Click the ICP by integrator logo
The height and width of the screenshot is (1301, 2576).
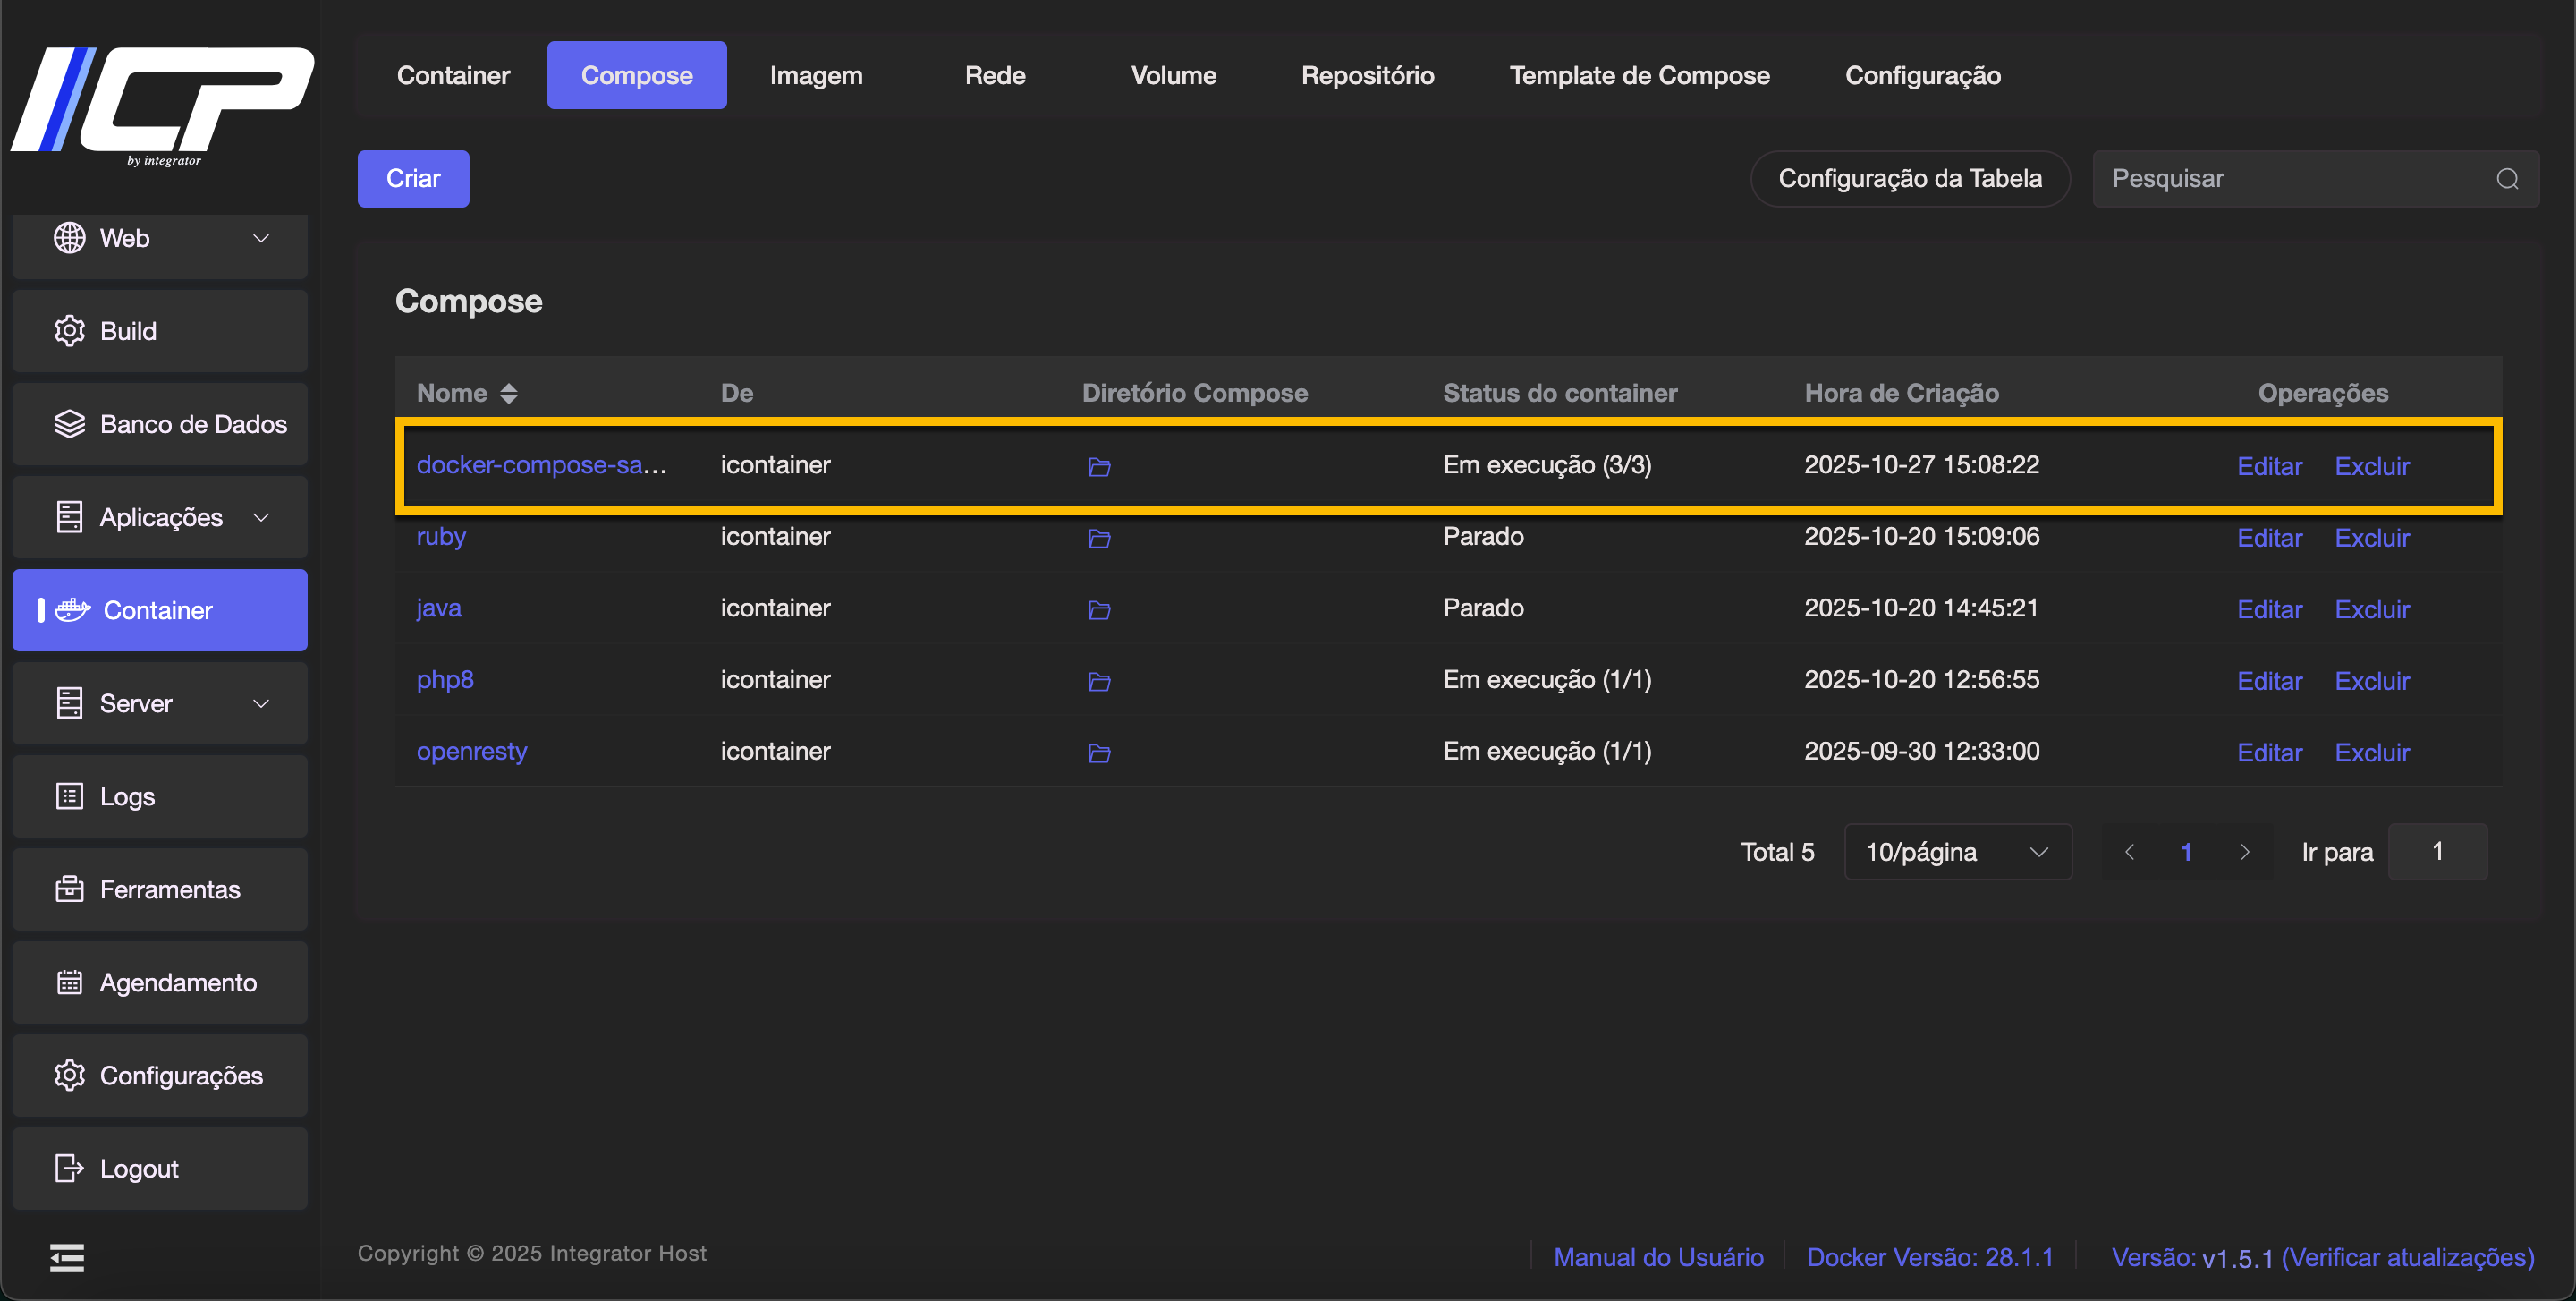(162, 106)
